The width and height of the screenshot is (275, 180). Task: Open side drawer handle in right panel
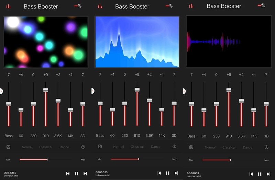(184, 91)
